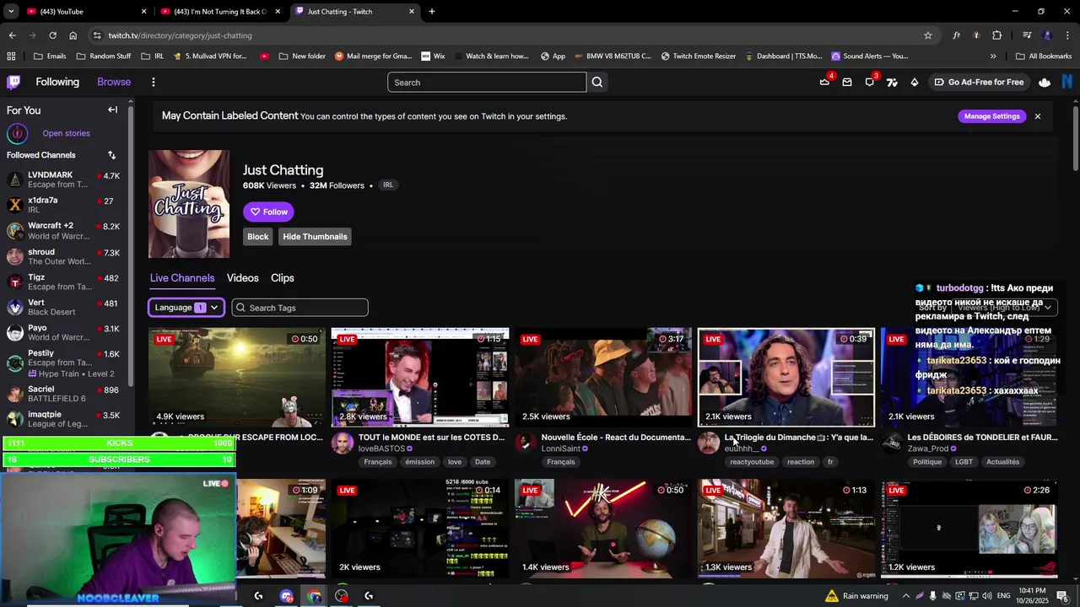Open the Just Chatting category cover image
Screen dimensions: 1080x607
point(189,204)
